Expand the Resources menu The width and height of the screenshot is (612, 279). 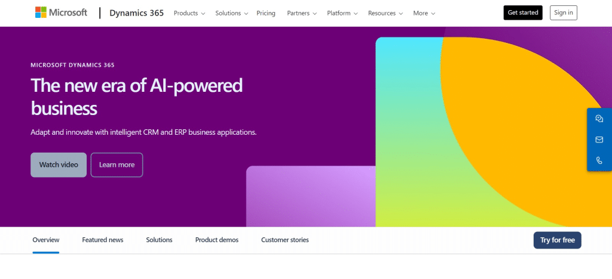click(385, 13)
